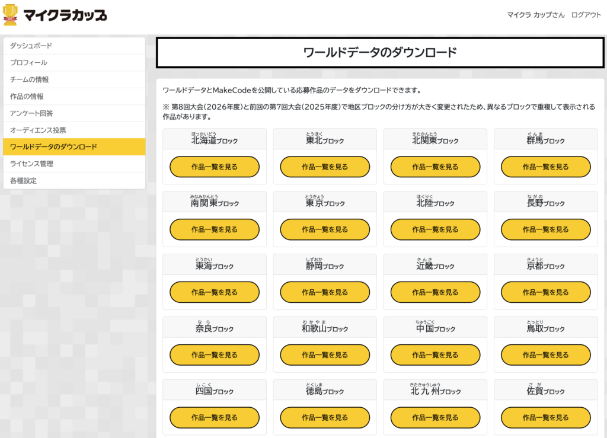Open ライセンス管理 in the sidebar
The height and width of the screenshot is (438, 607).
pos(74,164)
